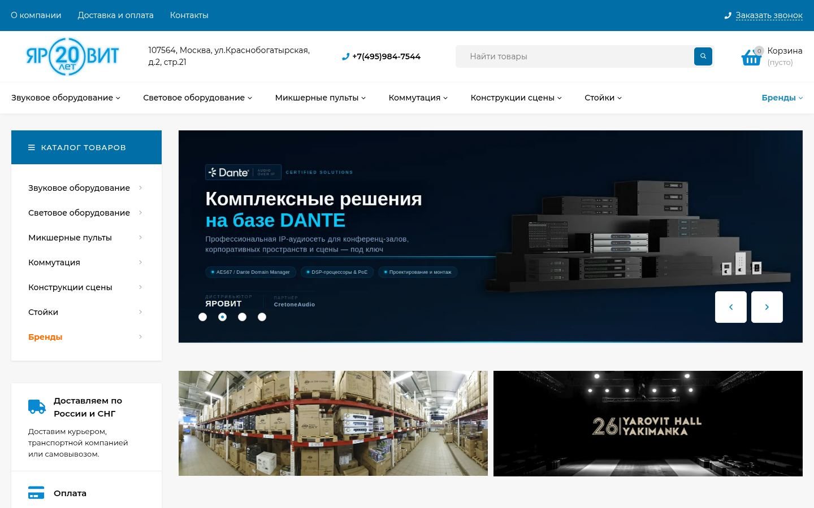Open Стойки top menu dropdown

[x=603, y=98]
